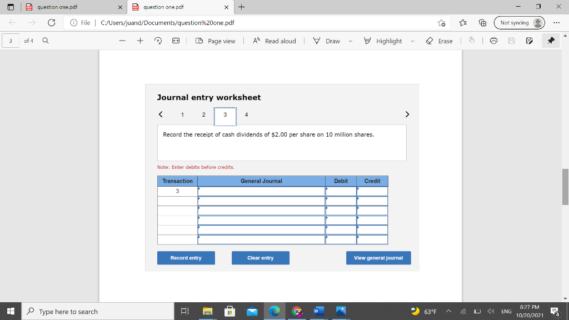Expand the Highlight color dropdown
This screenshot has height=320, width=569.
(413, 41)
